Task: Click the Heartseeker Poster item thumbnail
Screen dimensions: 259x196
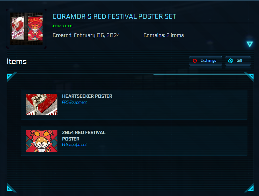Action: (x=42, y=104)
